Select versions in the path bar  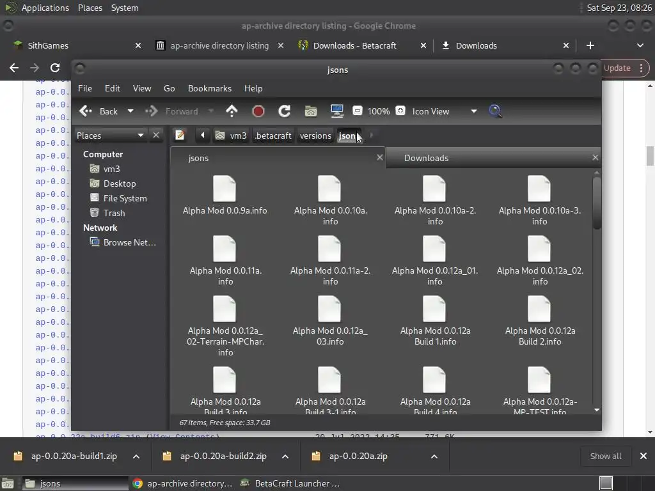point(315,136)
